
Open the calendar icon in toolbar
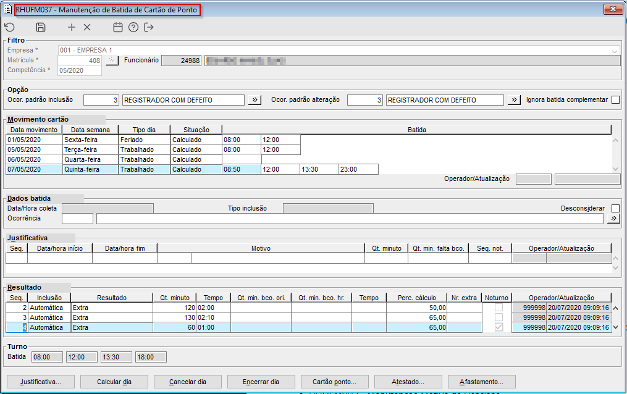118,27
